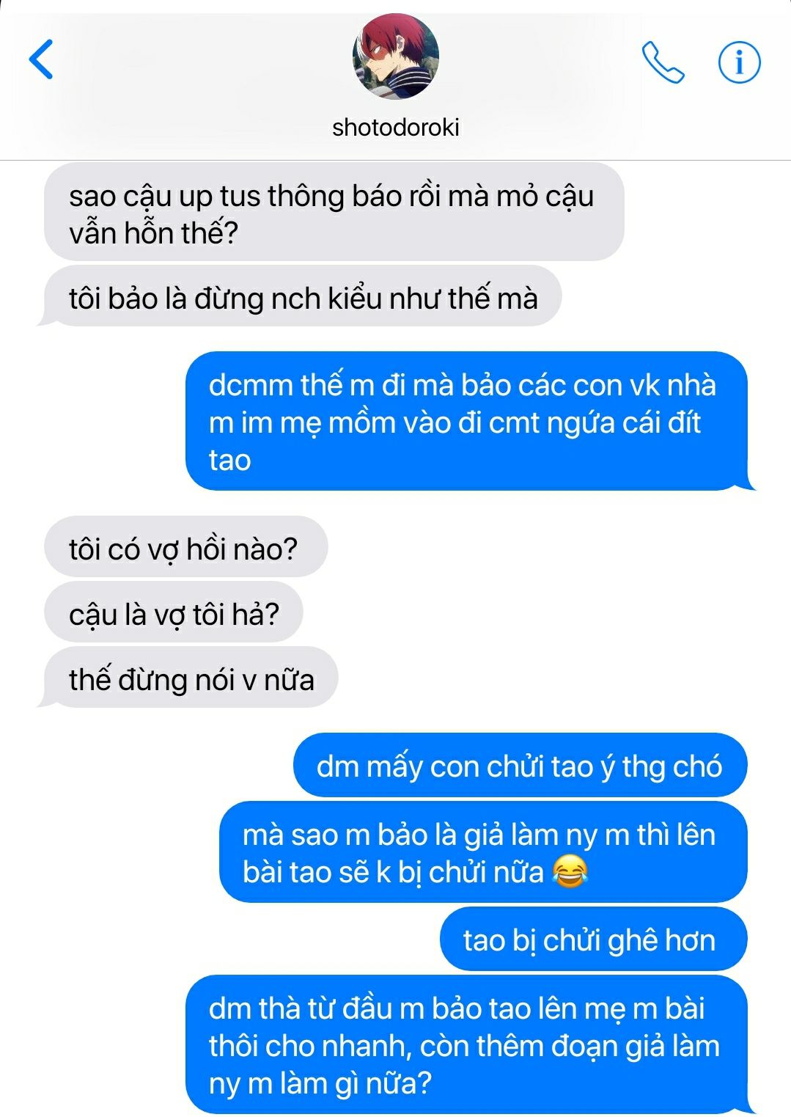Tap the 'tôi có vợ hồi nào?' bubble
Screen dimensions: 791x1117
point(185,548)
